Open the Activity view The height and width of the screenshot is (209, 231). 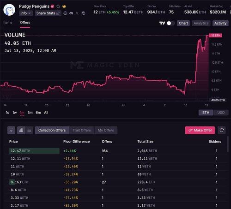(x=220, y=23)
